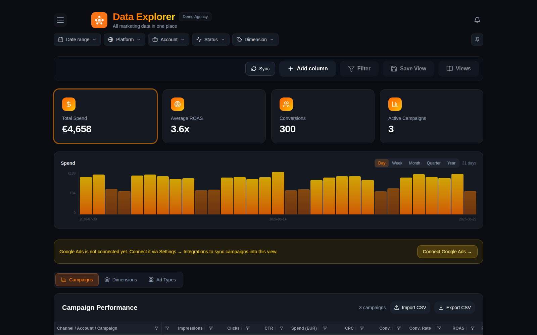The height and width of the screenshot is (335, 537).
Task: Select the Active Campaigns metric card
Action: tap(432, 116)
